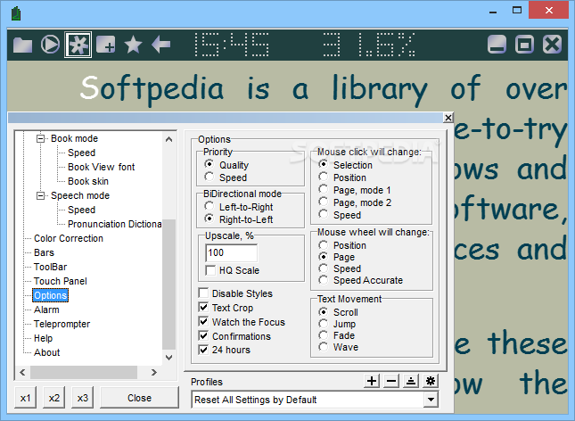Click the Close button
This screenshot has height=421, width=575.
[139, 398]
